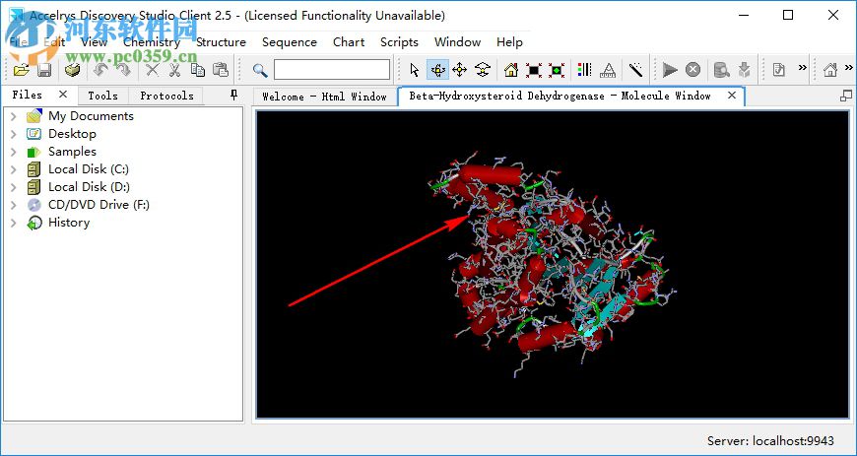The image size is (857, 456).
Task: Click the Center on selection green icon
Action: (x=557, y=70)
